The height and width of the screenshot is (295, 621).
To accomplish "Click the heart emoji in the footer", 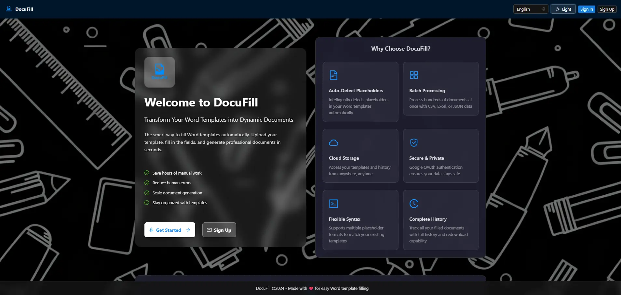I will (x=311, y=288).
